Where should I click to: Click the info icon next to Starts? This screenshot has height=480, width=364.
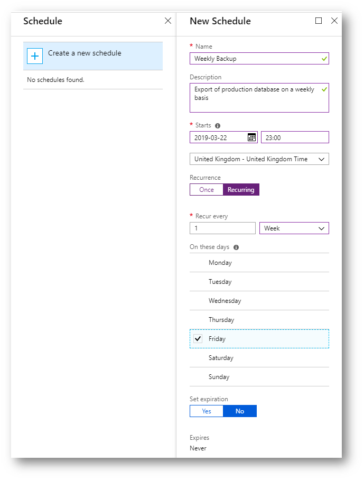tap(218, 126)
